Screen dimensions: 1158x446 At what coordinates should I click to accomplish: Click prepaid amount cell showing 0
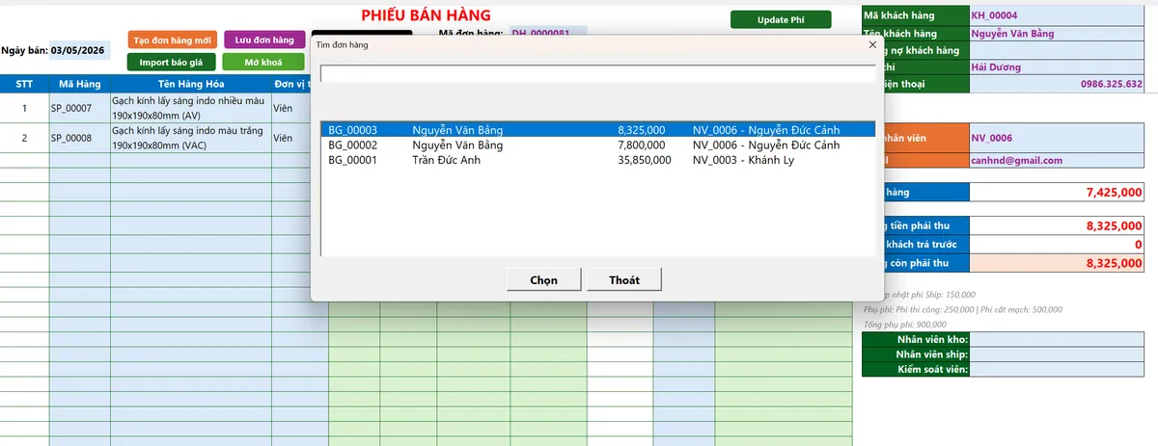(x=1057, y=245)
